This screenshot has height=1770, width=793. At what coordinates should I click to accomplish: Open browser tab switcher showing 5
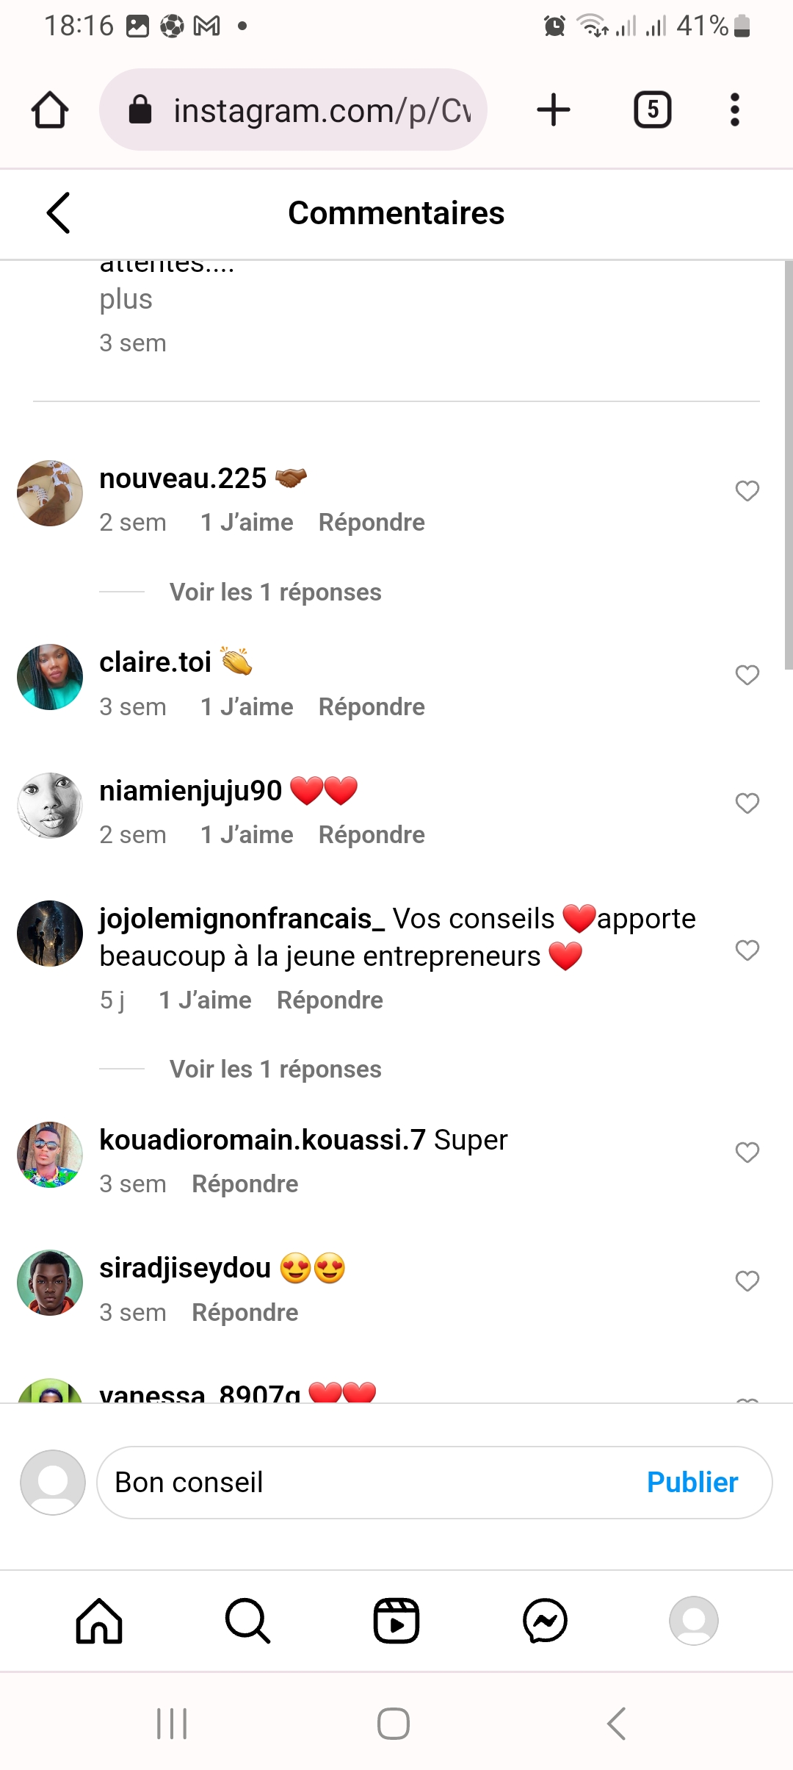pyautogui.click(x=652, y=110)
